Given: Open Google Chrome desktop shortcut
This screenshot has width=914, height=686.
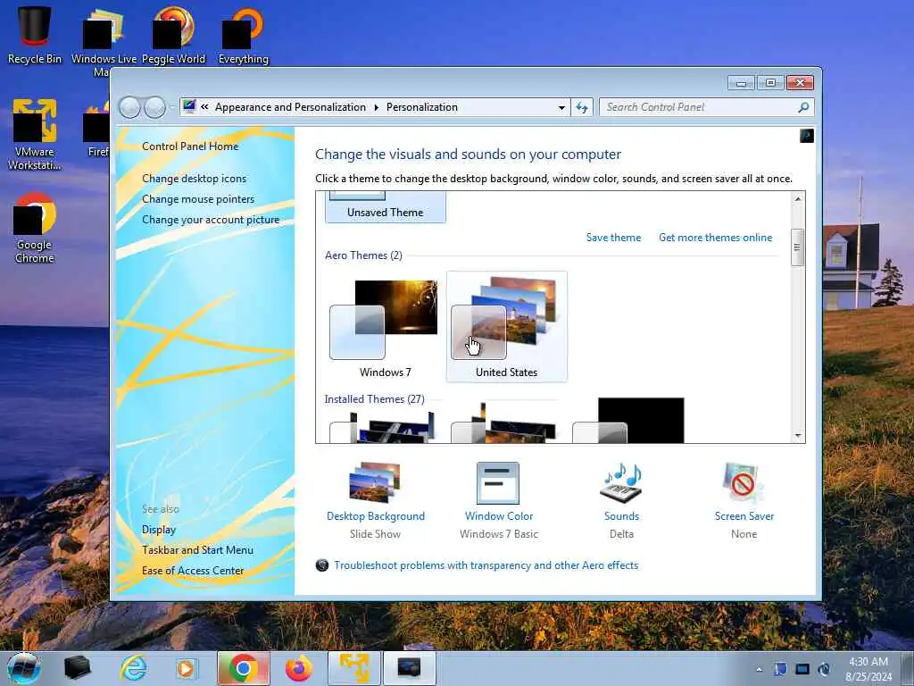Looking at the screenshot, I should (x=34, y=228).
